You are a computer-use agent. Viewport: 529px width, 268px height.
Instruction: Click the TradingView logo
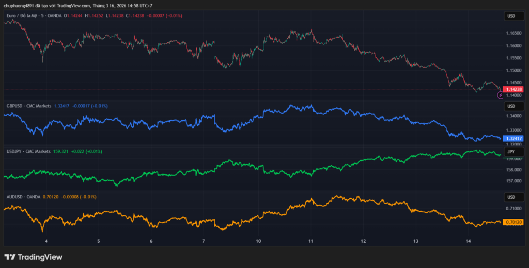33,257
